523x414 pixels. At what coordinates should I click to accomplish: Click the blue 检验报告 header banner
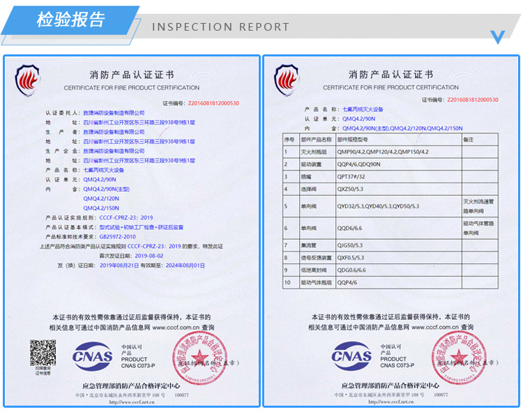point(70,20)
